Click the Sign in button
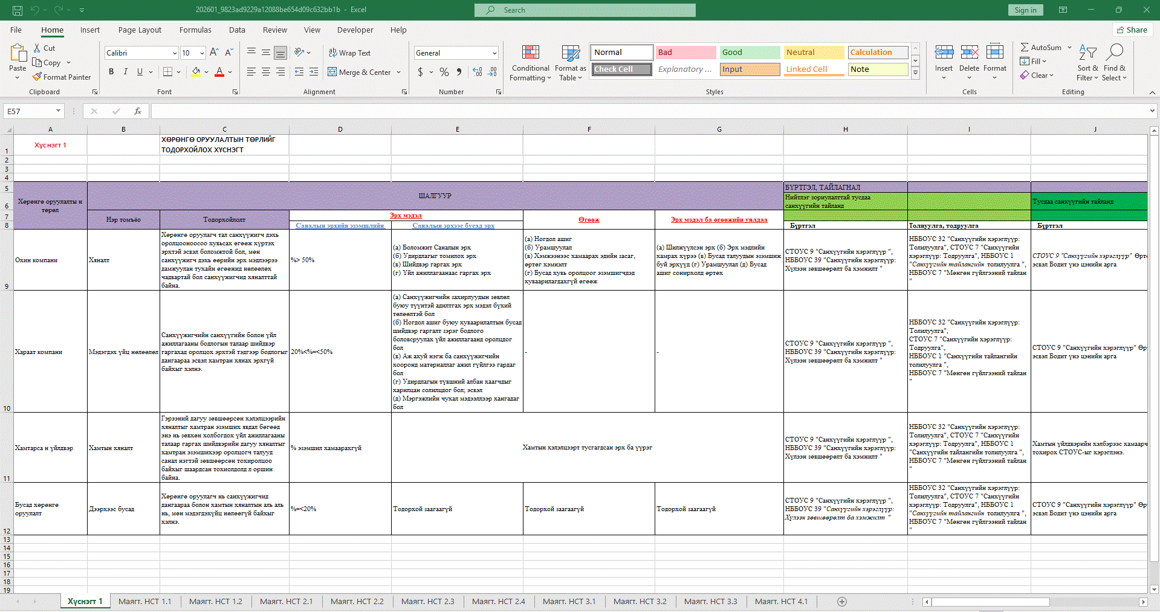 tap(1025, 10)
